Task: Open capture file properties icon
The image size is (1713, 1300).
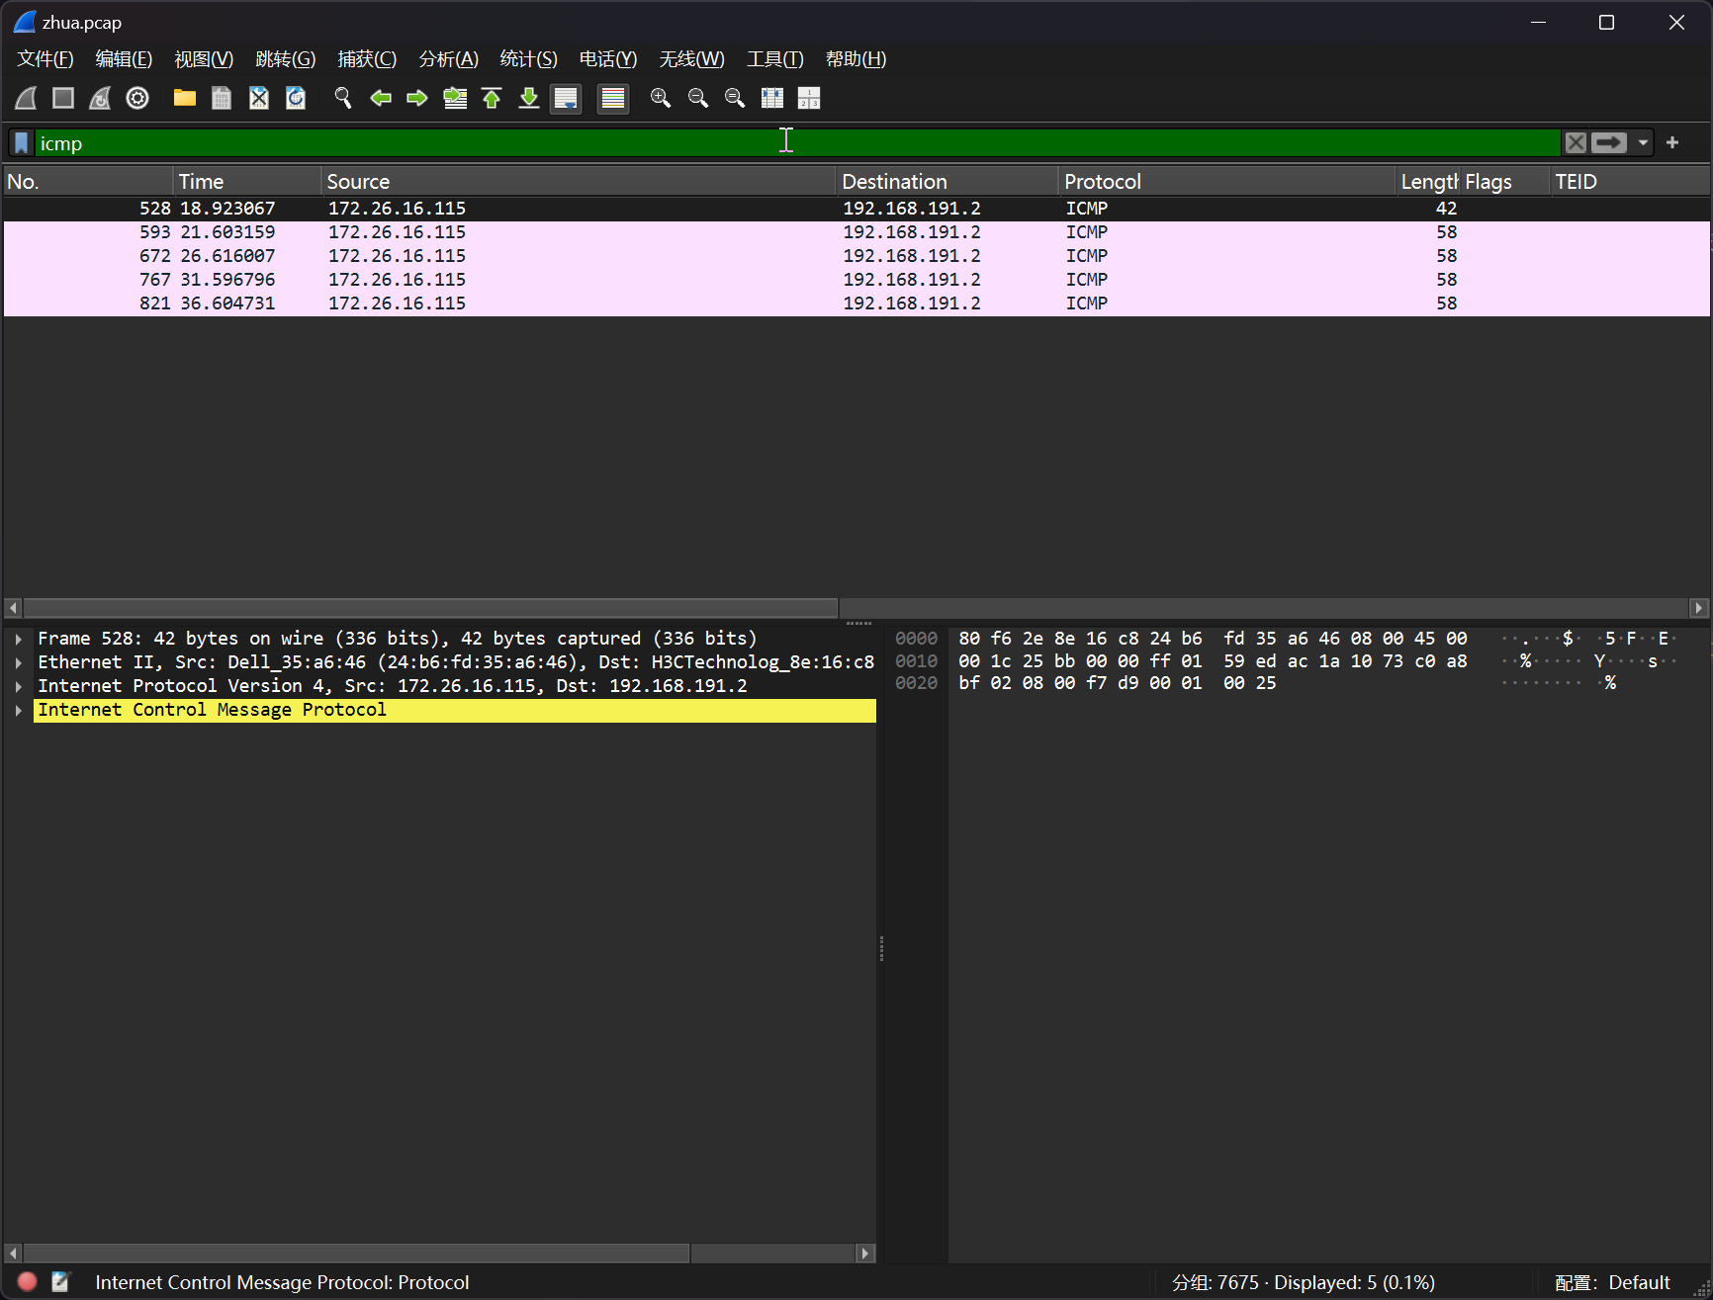Action: pos(60,1282)
